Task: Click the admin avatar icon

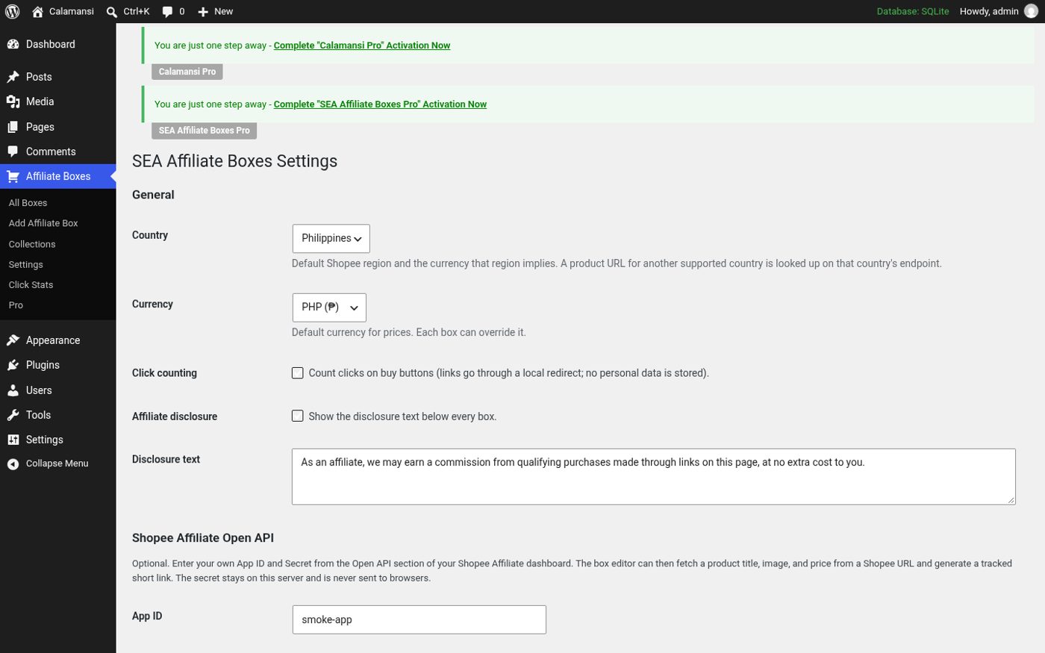Action: pos(1031,11)
